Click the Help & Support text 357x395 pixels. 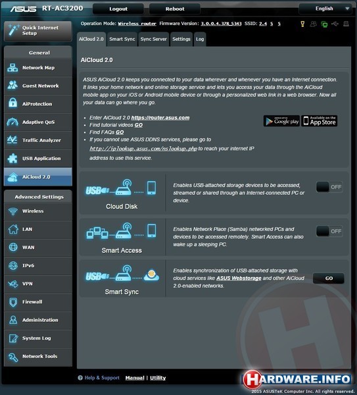[x=102, y=378]
